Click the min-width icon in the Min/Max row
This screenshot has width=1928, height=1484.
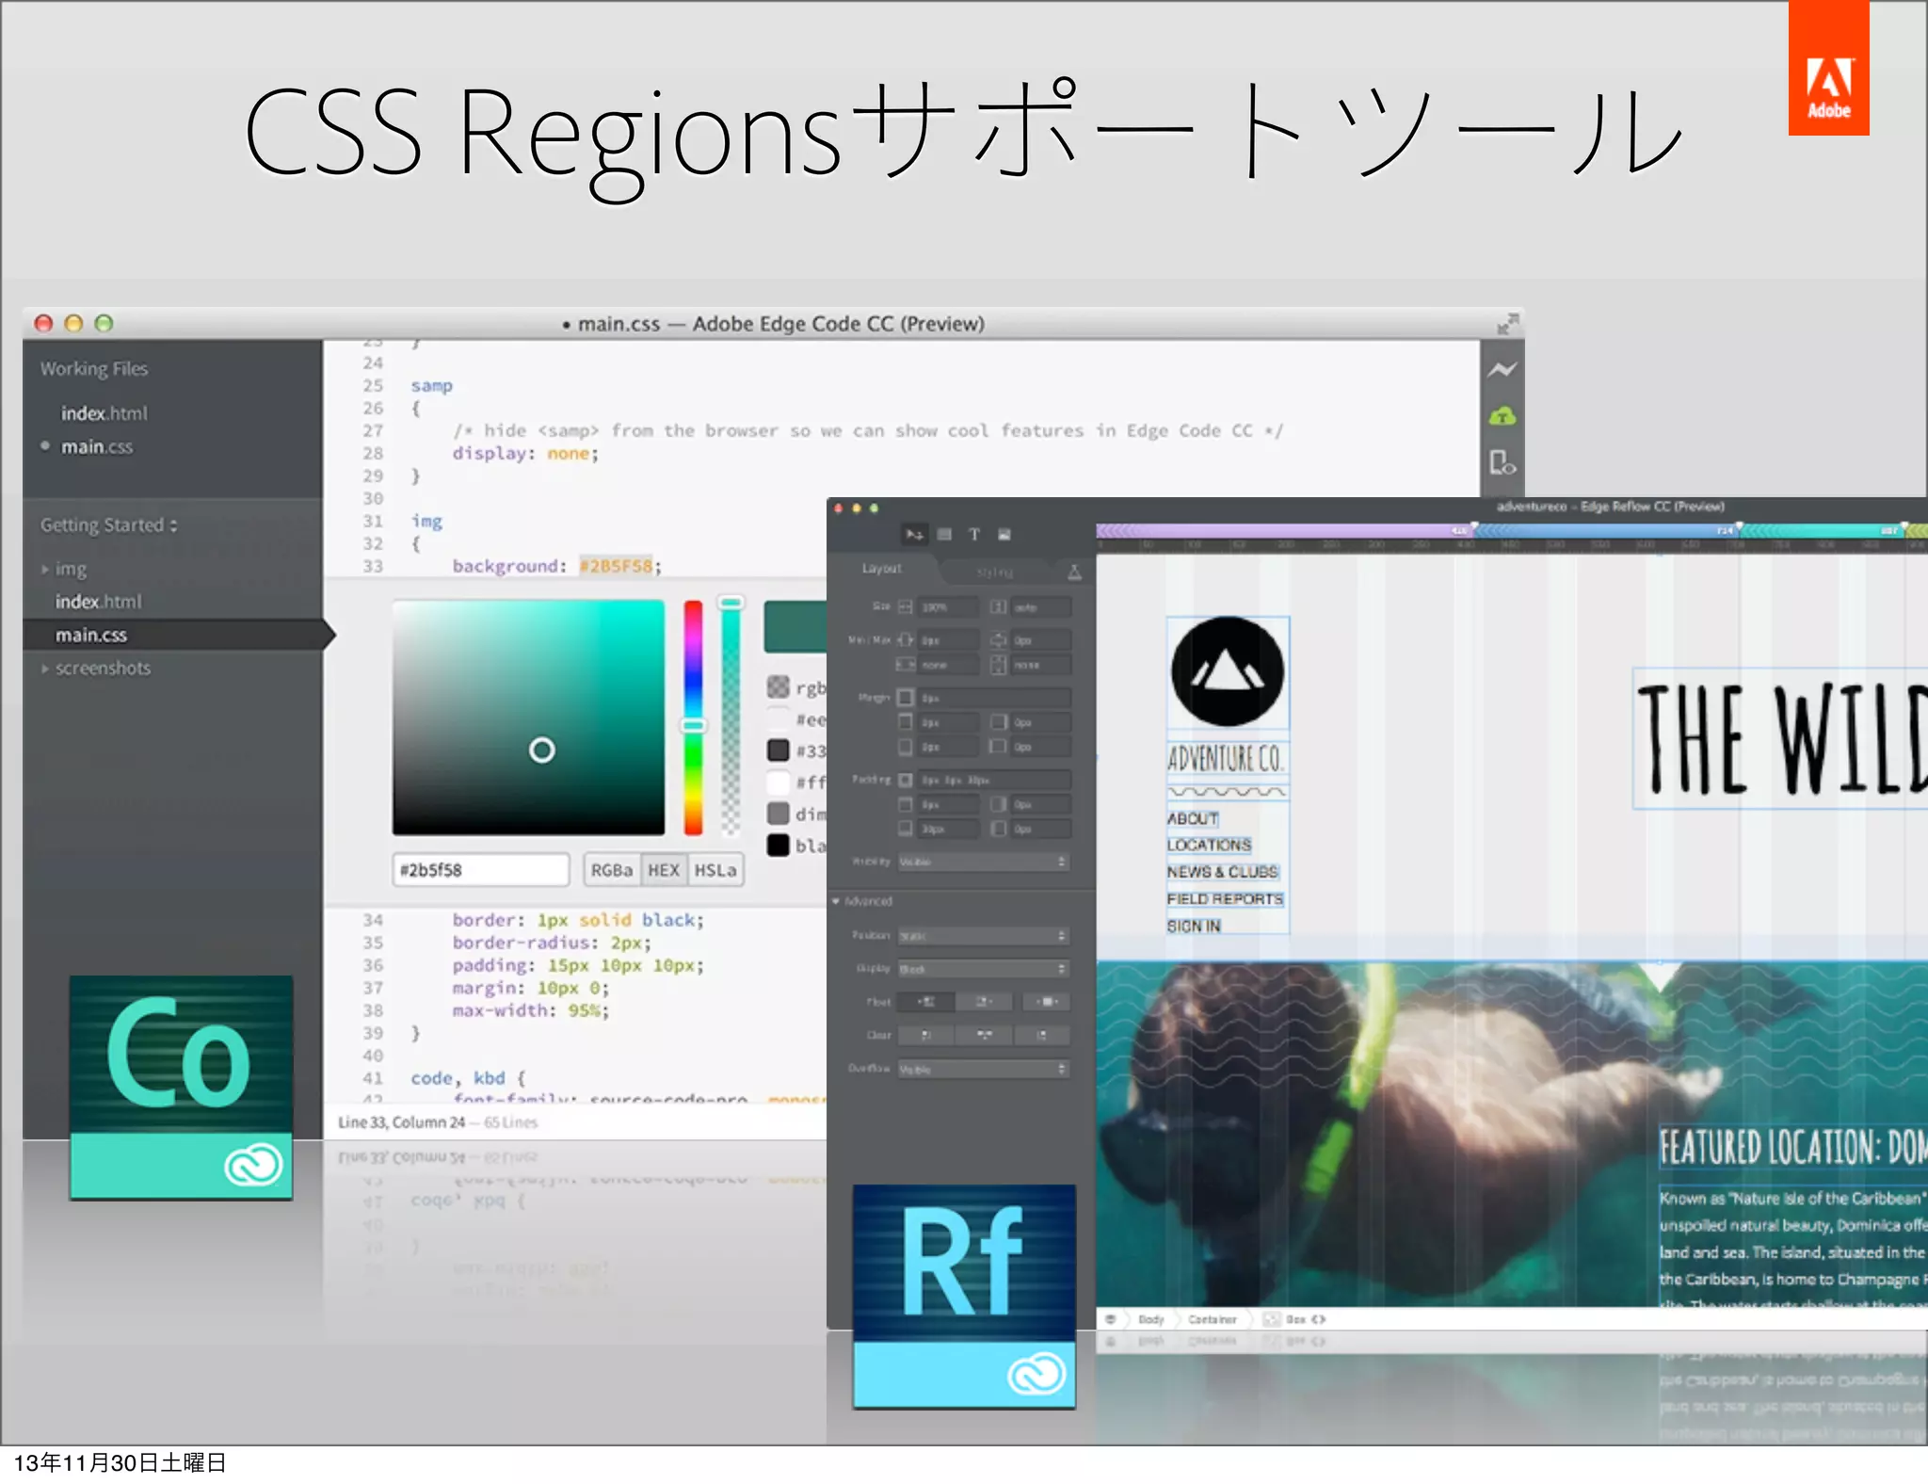905,639
